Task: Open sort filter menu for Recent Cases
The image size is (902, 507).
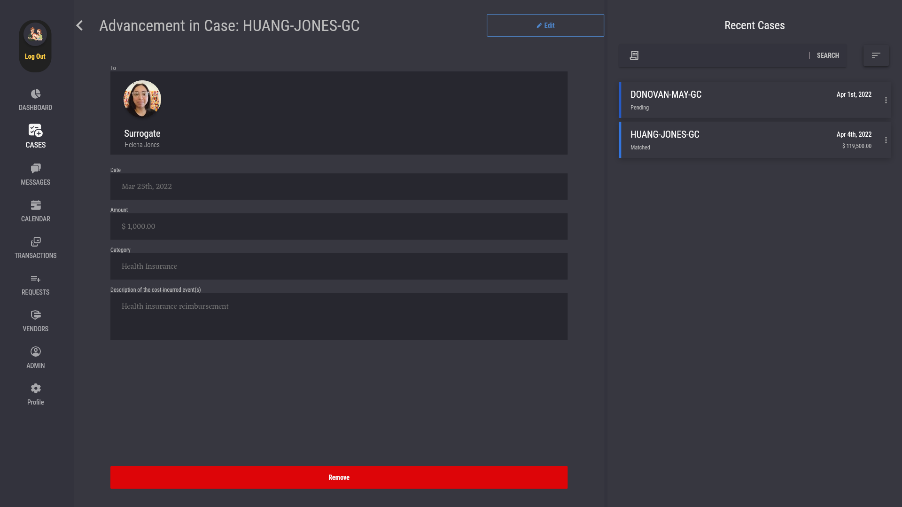Action: pyautogui.click(x=876, y=55)
